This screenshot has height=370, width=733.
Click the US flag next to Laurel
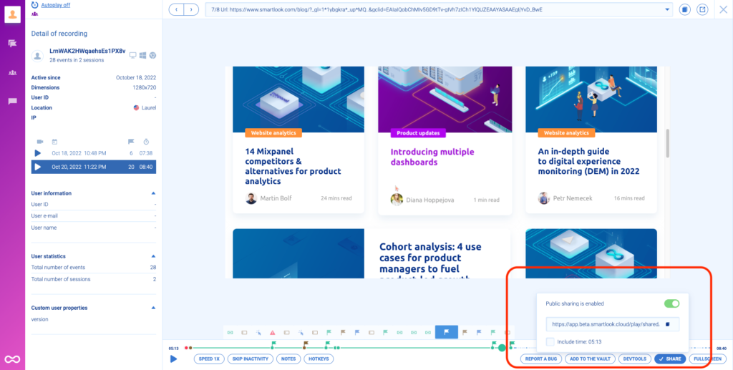click(137, 108)
